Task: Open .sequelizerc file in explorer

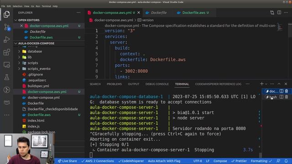Action: pos(37,80)
